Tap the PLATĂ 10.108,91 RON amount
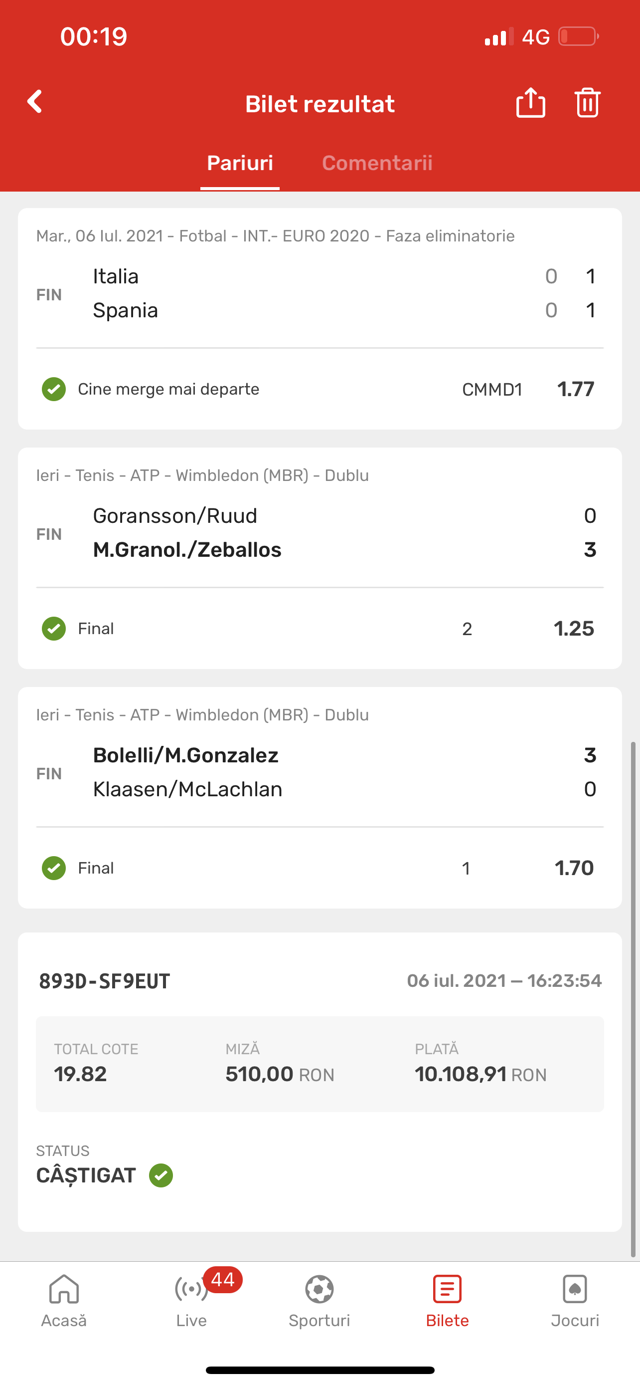 [x=480, y=1074]
